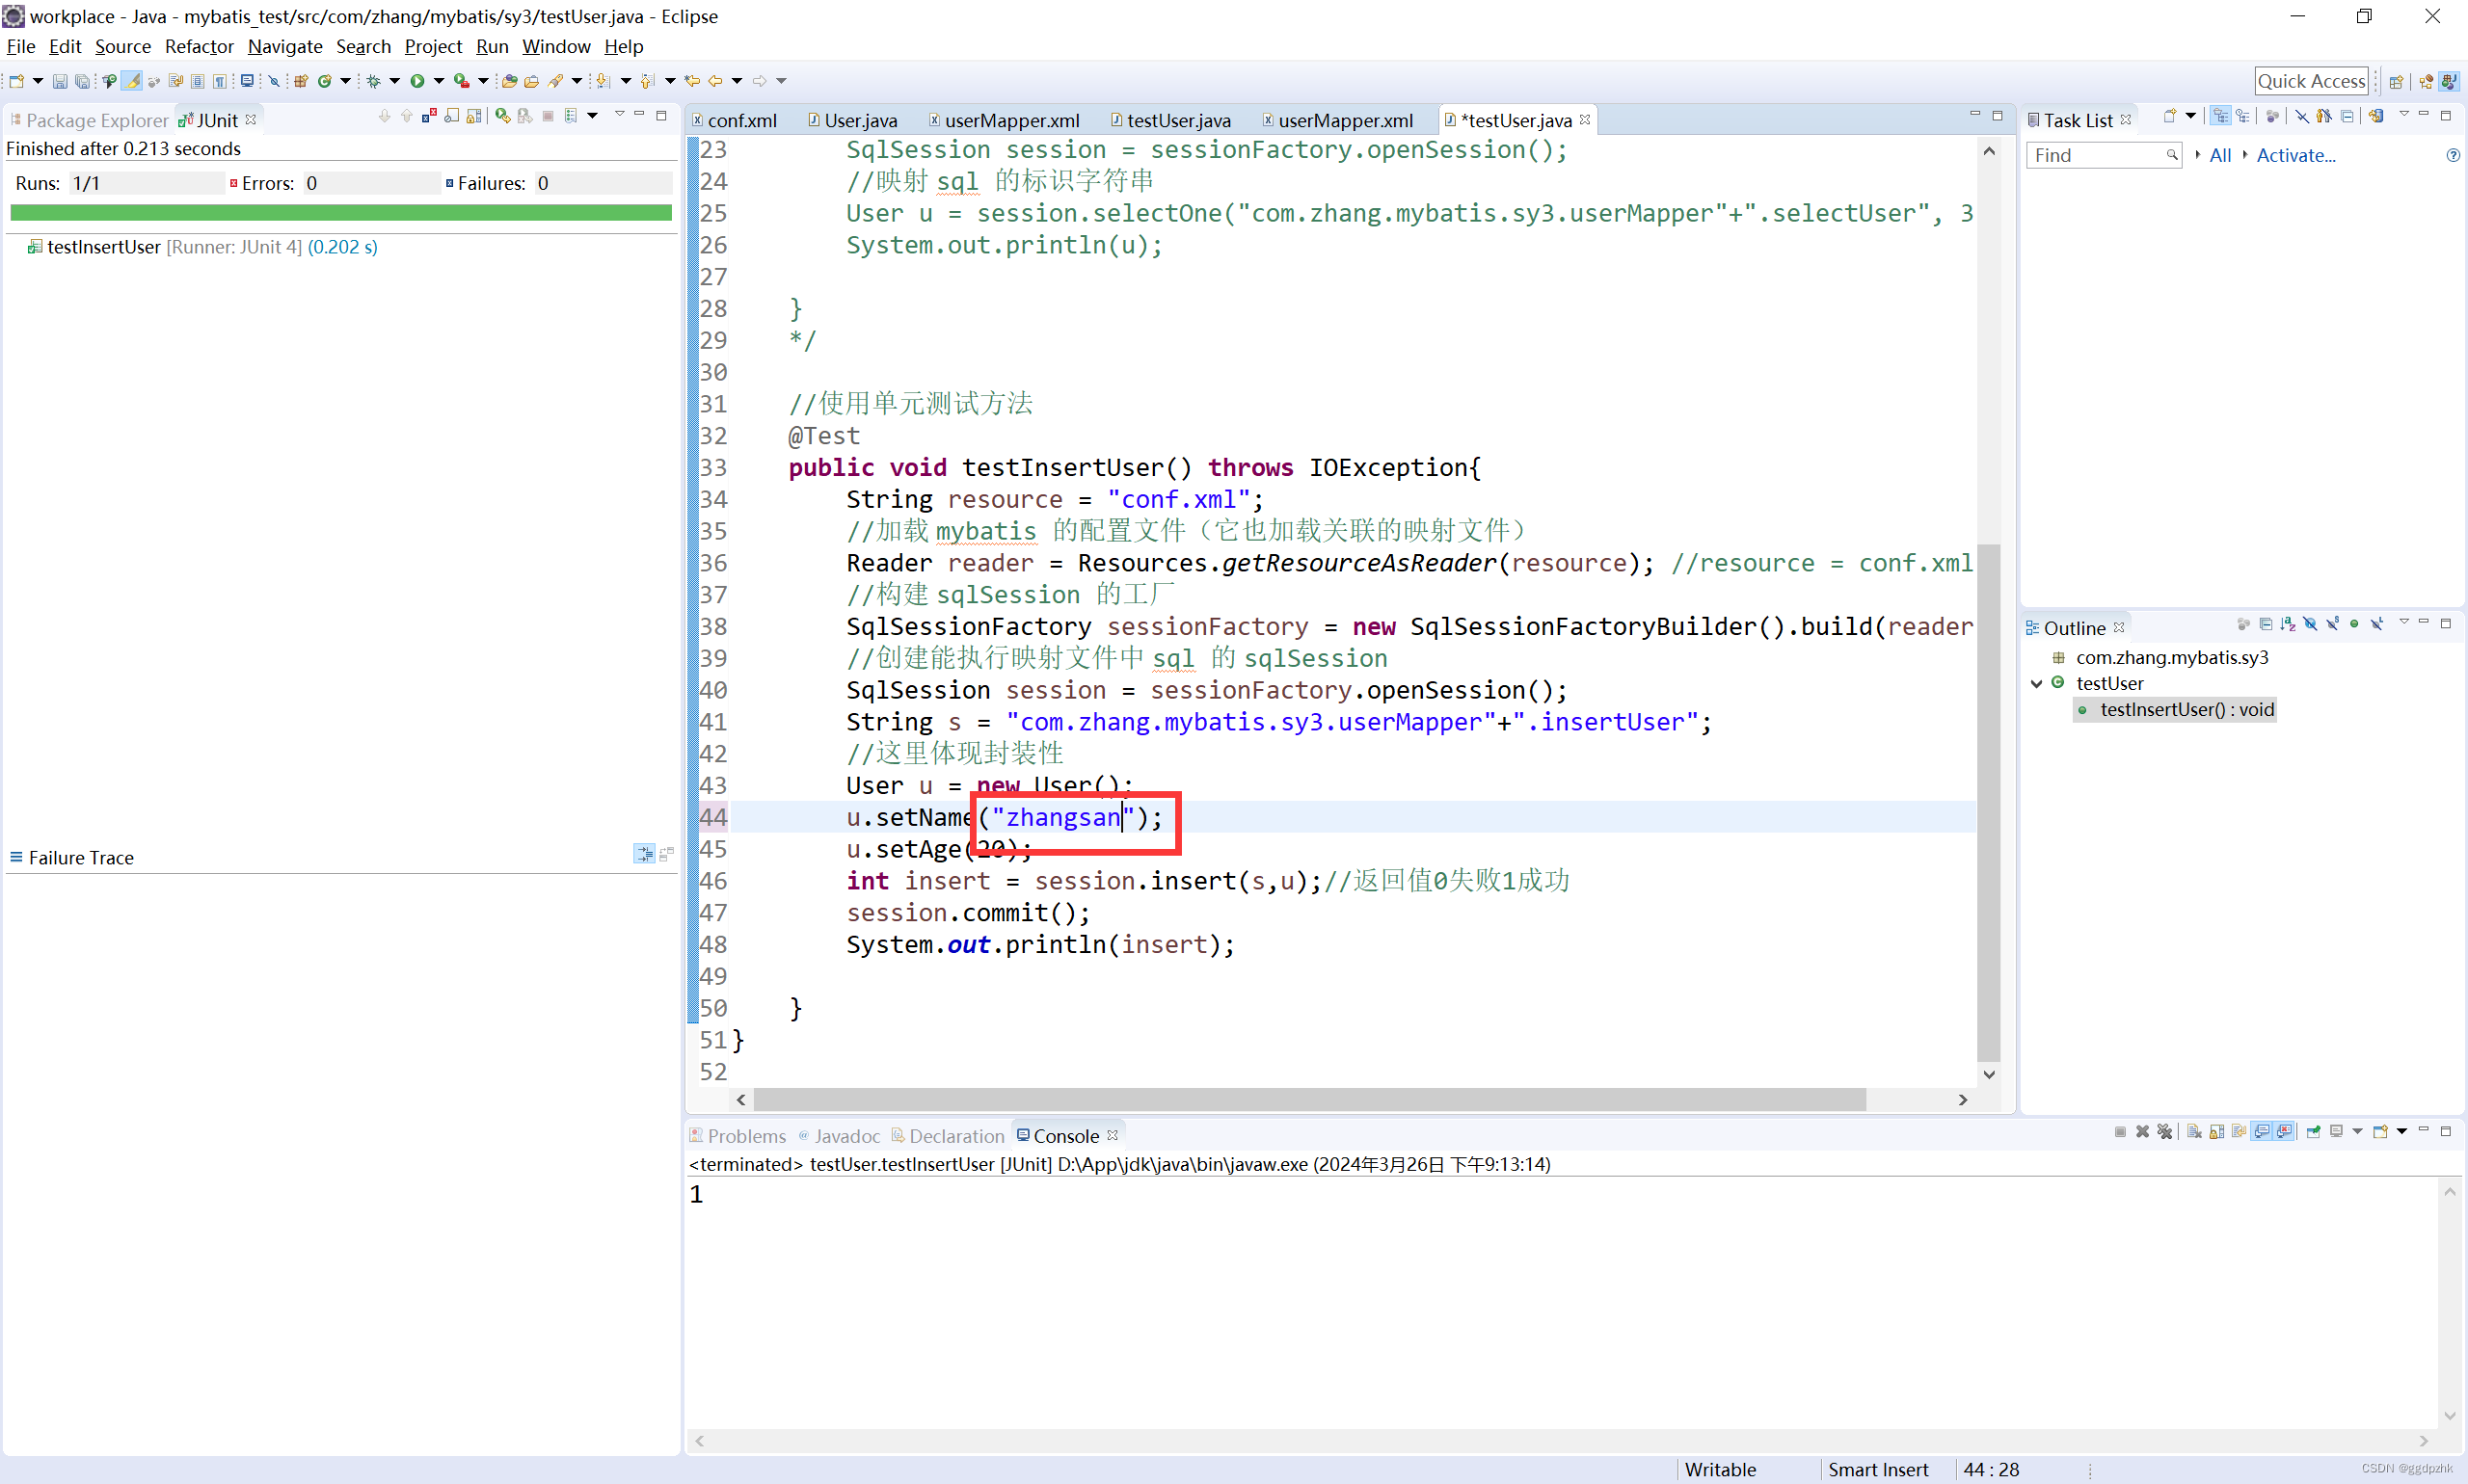This screenshot has height=1484, width=2468.
Task: Click Collapse All icon in Task List
Action: click(x=2347, y=116)
